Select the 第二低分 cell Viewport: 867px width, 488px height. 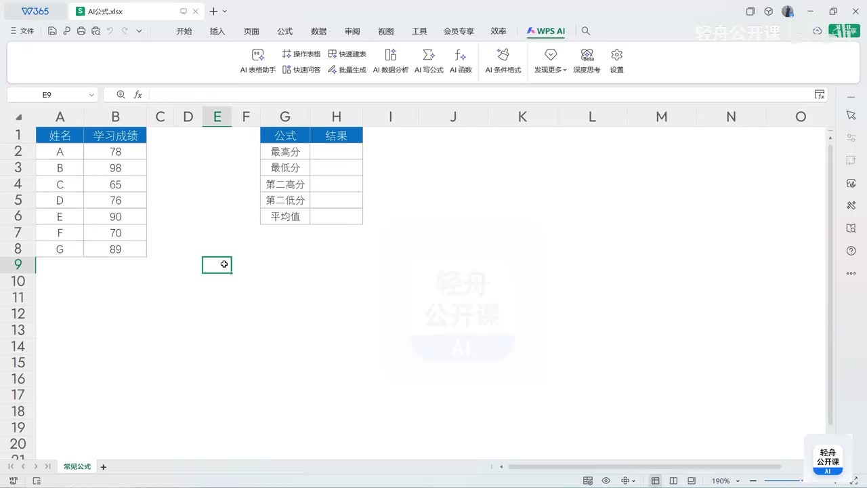coord(285,200)
